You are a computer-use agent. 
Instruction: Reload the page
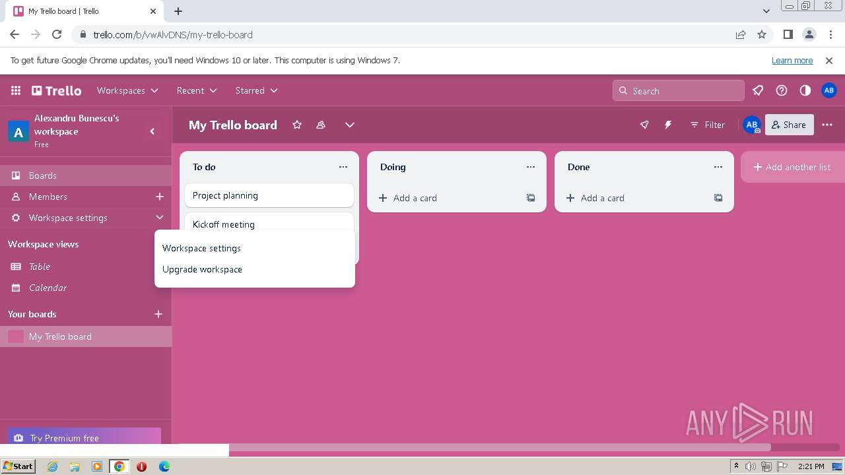[57, 34]
